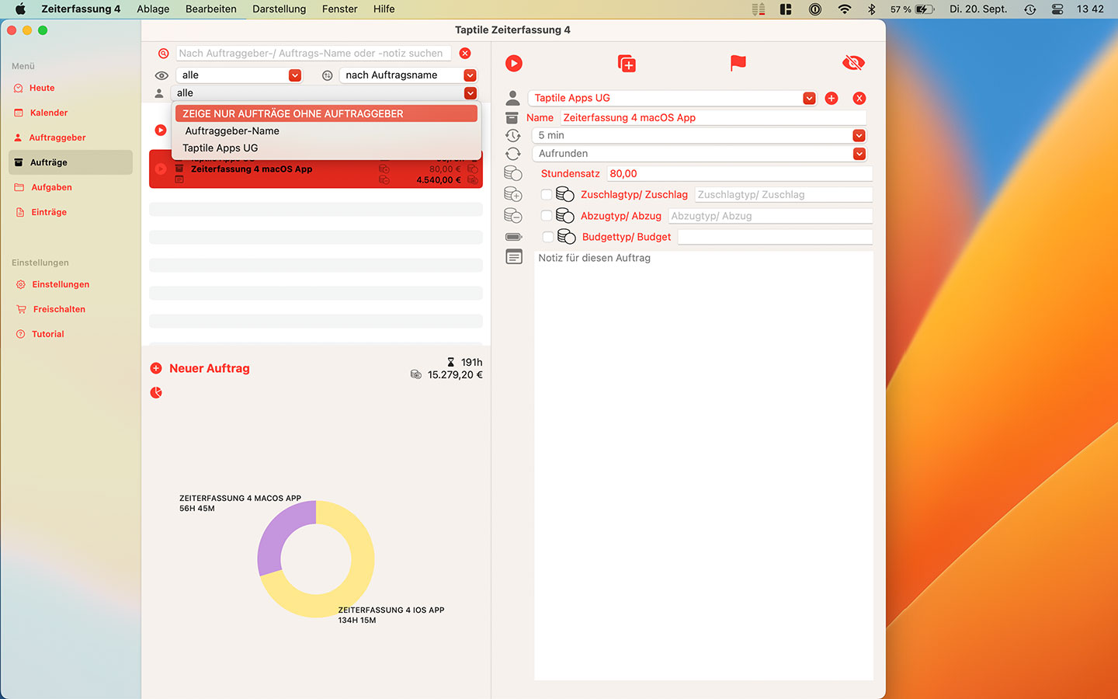The image size is (1118, 699).
Task: Click the Stundensatz field showing 80,00
Action: click(739, 173)
